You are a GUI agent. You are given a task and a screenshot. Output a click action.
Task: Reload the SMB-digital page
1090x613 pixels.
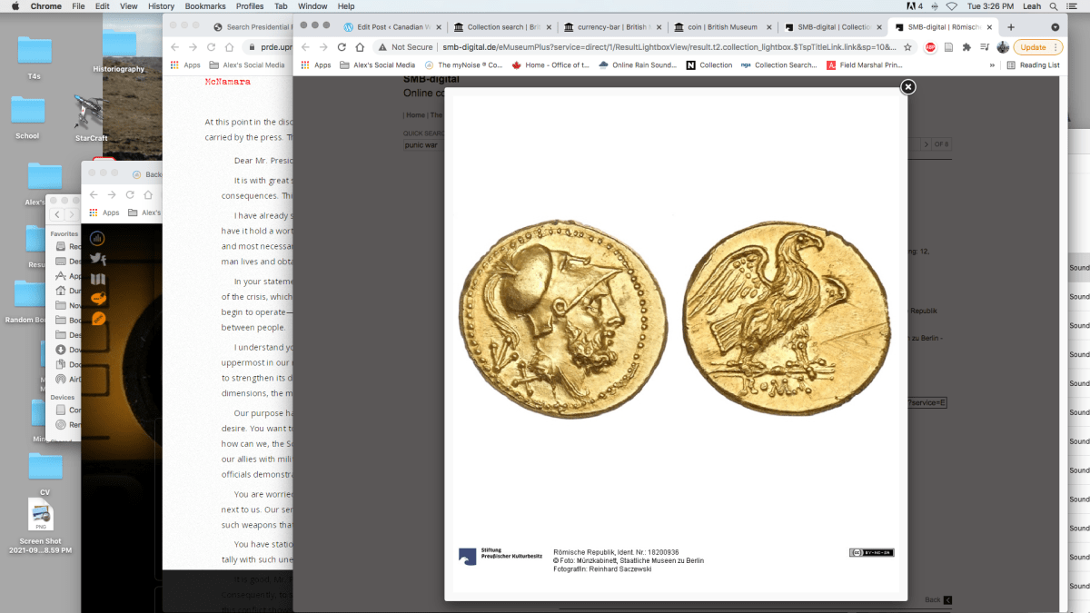[342, 47]
